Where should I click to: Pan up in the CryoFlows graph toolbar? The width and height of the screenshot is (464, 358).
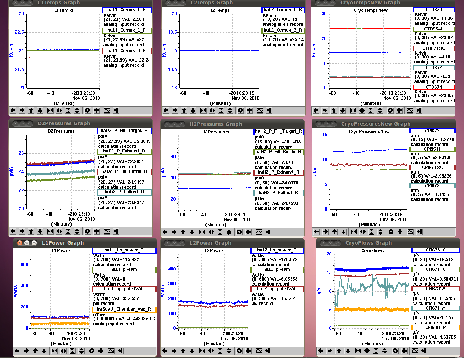coord(339,350)
